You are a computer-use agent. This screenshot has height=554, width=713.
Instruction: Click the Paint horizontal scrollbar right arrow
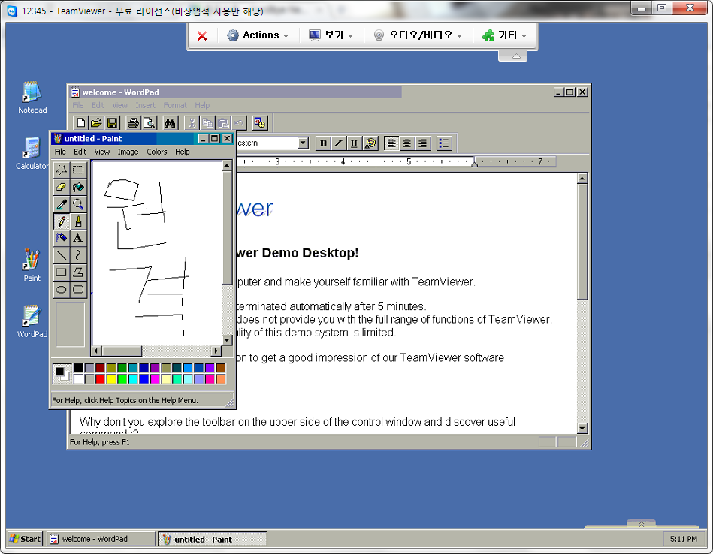pyautogui.click(x=216, y=351)
